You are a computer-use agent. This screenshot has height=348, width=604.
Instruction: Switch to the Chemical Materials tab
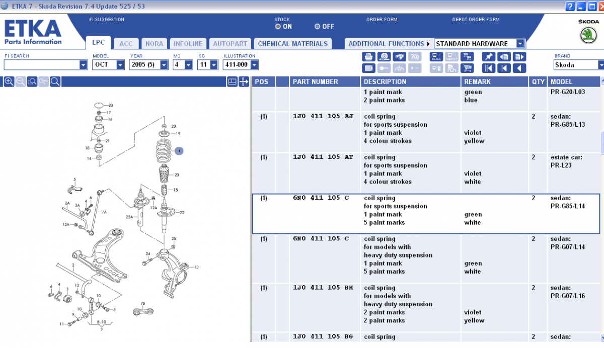[x=292, y=44]
